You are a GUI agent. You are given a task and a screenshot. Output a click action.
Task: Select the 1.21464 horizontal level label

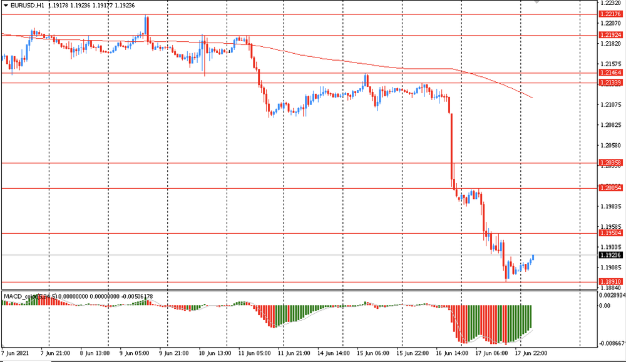(x=610, y=73)
